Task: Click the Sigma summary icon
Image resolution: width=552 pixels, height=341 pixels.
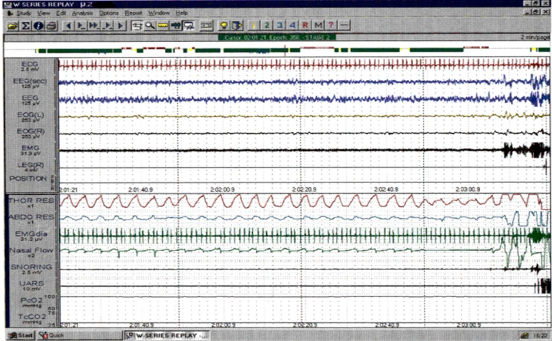Action: (x=26, y=26)
